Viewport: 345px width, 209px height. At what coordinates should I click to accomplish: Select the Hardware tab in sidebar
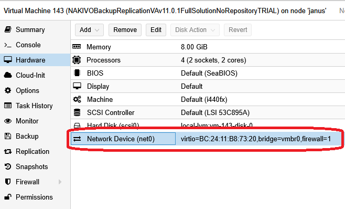coord(35,60)
